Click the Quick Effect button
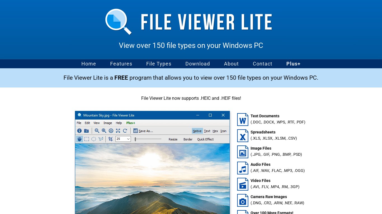The height and width of the screenshot is (214, 382). point(206,139)
